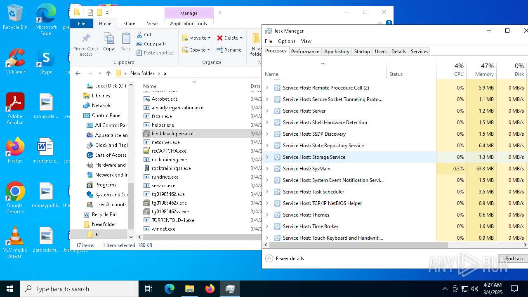Viewport: 528px width, 297px height.
Task: Select reCAPTCHA.exe file
Action: point(169,151)
